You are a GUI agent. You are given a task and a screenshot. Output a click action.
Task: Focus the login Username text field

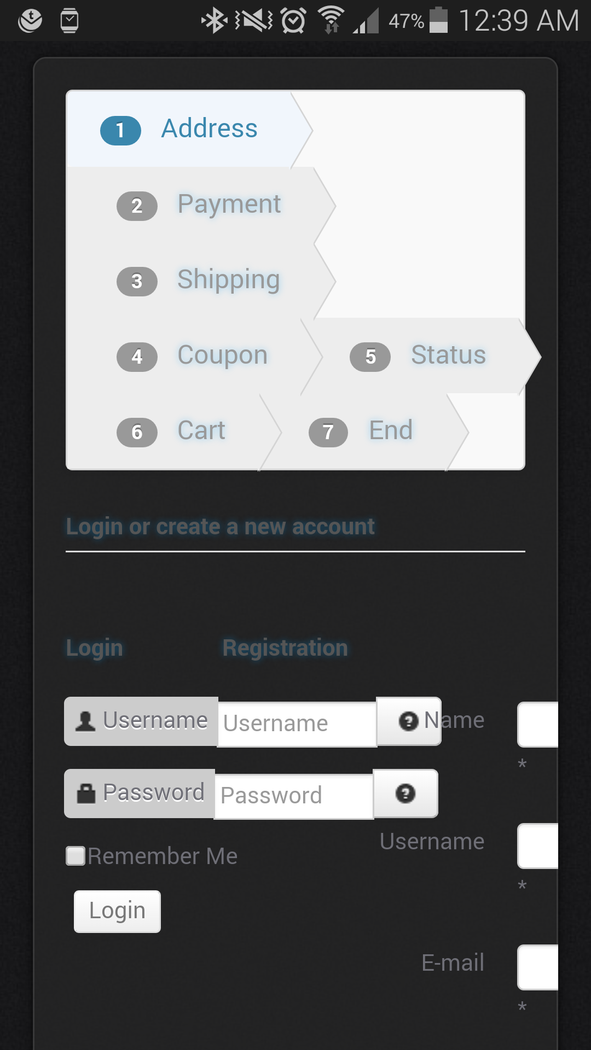297,724
